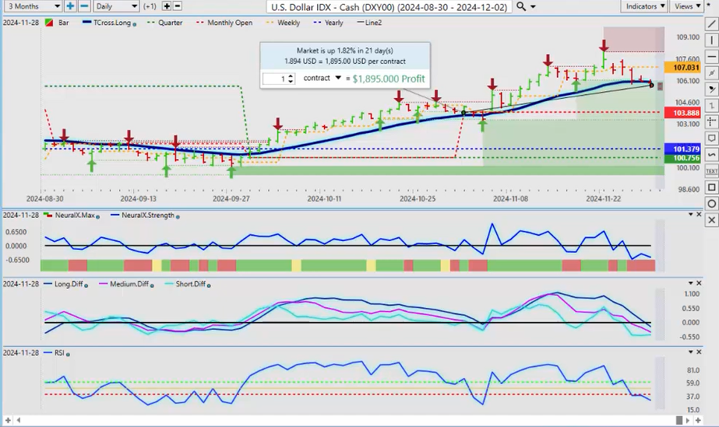Viewport: 719px width, 427px height.
Task: Open the 3 Months range dropdown
Action: point(31,6)
